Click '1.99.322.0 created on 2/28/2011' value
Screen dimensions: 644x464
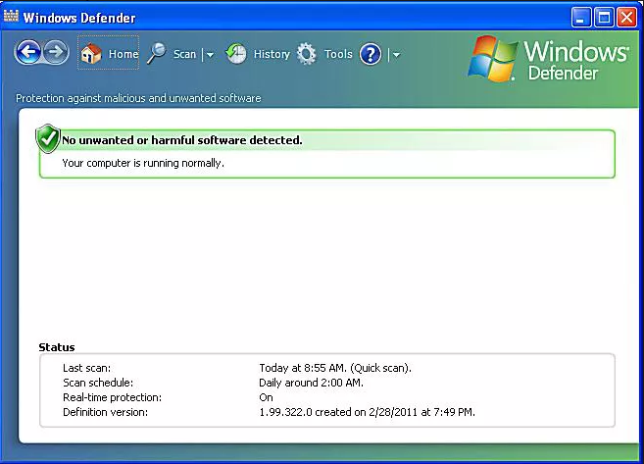[x=338, y=412]
